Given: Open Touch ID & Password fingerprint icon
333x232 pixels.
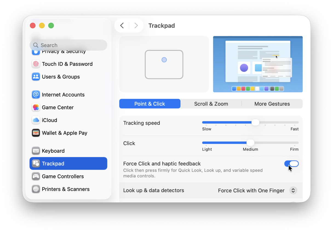Looking at the screenshot, I should click(36, 64).
